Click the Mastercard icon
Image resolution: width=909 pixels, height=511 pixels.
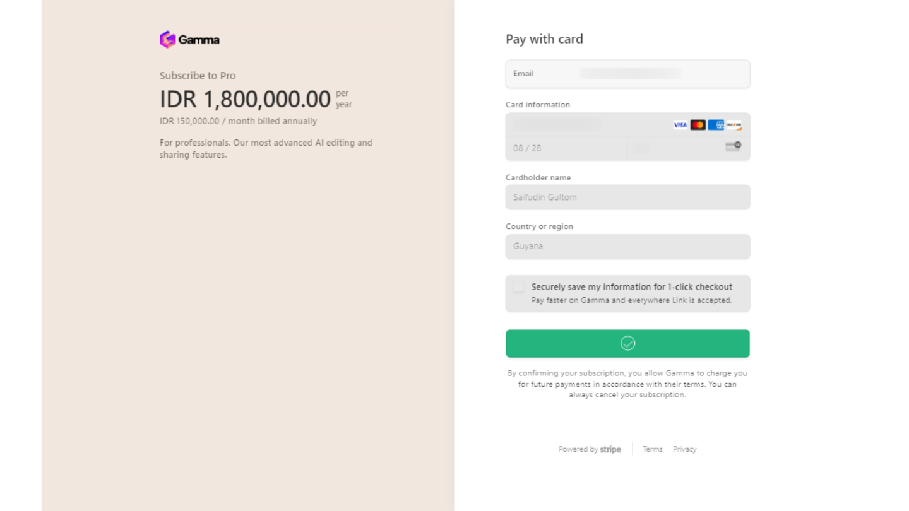coord(698,125)
